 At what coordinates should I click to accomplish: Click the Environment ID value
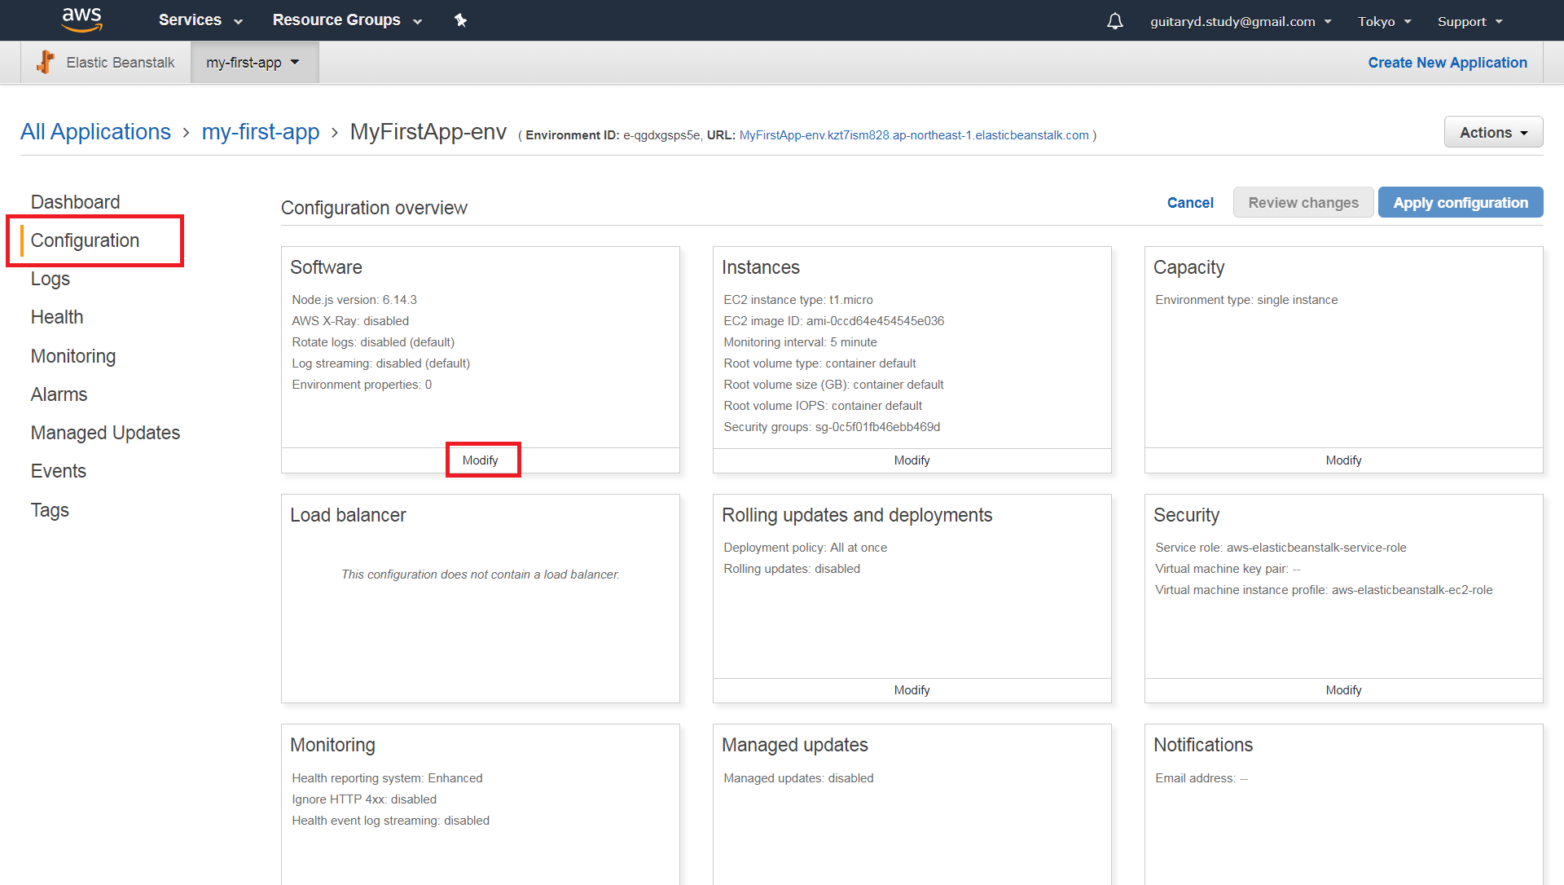tap(661, 135)
